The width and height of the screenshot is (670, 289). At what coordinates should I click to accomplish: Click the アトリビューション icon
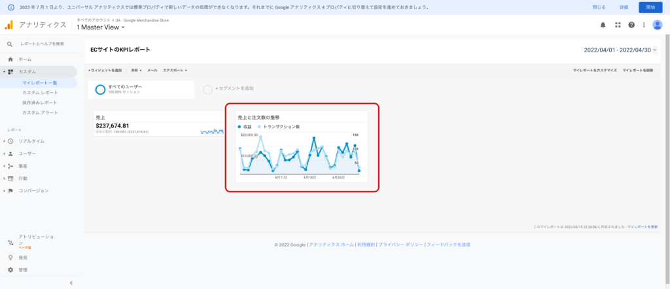[10, 243]
